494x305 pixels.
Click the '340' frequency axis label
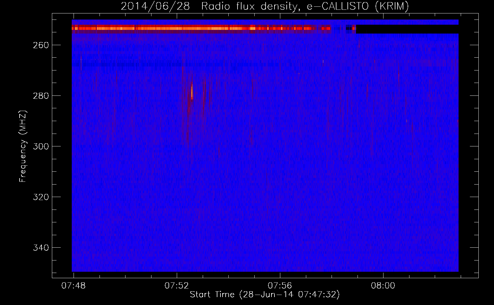point(41,248)
